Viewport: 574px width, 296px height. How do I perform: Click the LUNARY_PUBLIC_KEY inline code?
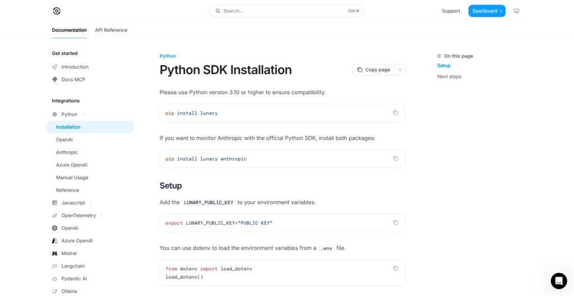pyautogui.click(x=209, y=202)
